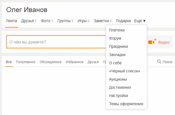The height and width of the screenshot is (115, 175).
Task: Open Платежи from the dropdown menu
Action: (117, 30)
